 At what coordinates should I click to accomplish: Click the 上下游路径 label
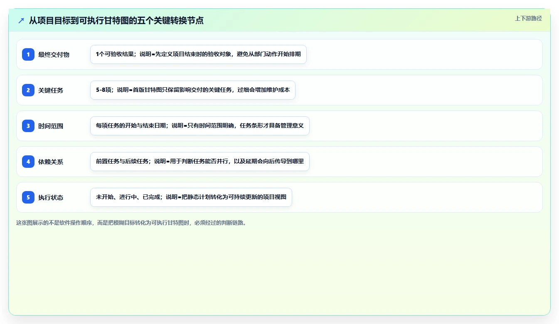click(x=528, y=18)
